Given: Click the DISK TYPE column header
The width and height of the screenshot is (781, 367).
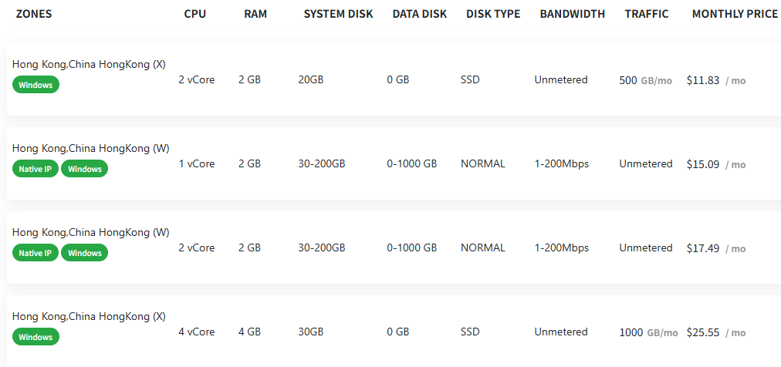Looking at the screenshot, I should pyautogui.click(x=493, y=14).
